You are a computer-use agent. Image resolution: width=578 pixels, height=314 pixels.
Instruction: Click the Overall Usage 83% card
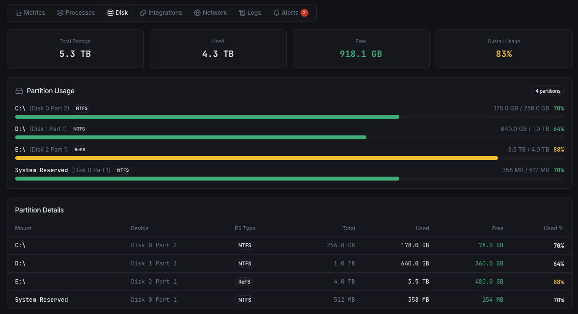point(504,49)
